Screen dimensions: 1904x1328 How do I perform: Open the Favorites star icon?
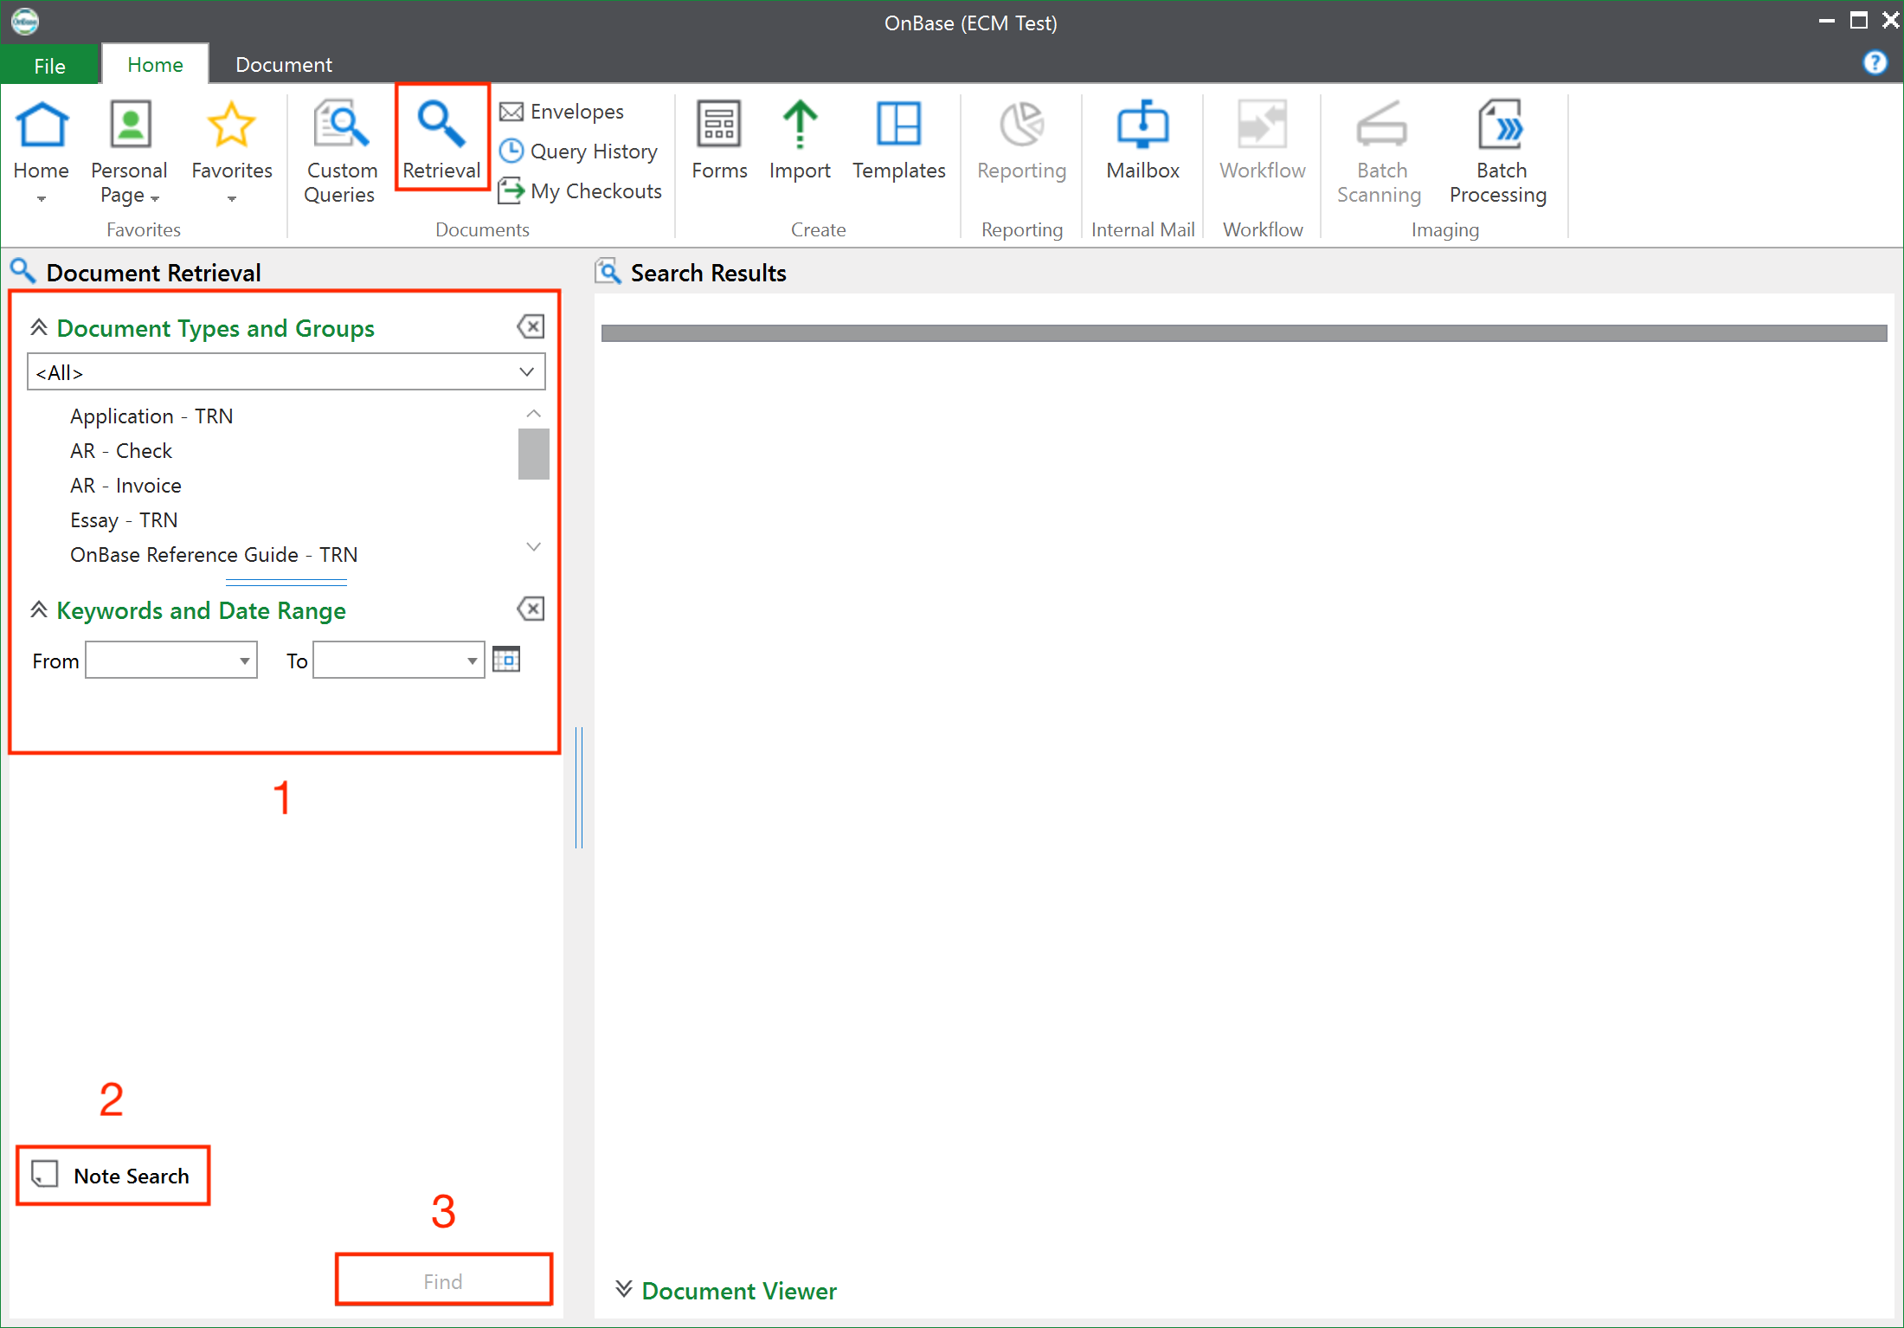231,126
